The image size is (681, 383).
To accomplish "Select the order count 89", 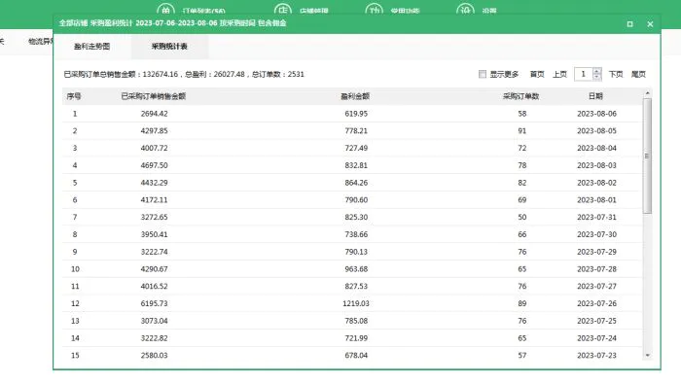I will [522, 303].
